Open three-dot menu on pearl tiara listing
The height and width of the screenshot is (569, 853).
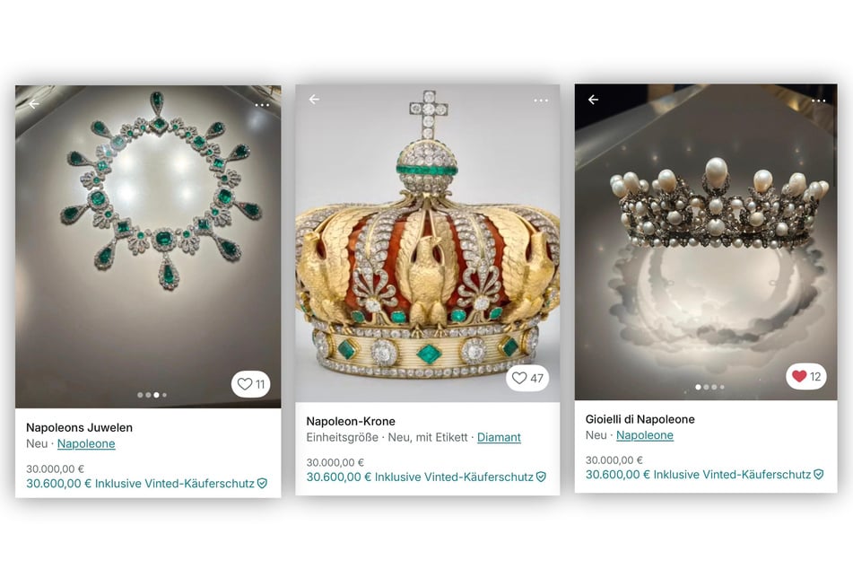click(819, 101)
